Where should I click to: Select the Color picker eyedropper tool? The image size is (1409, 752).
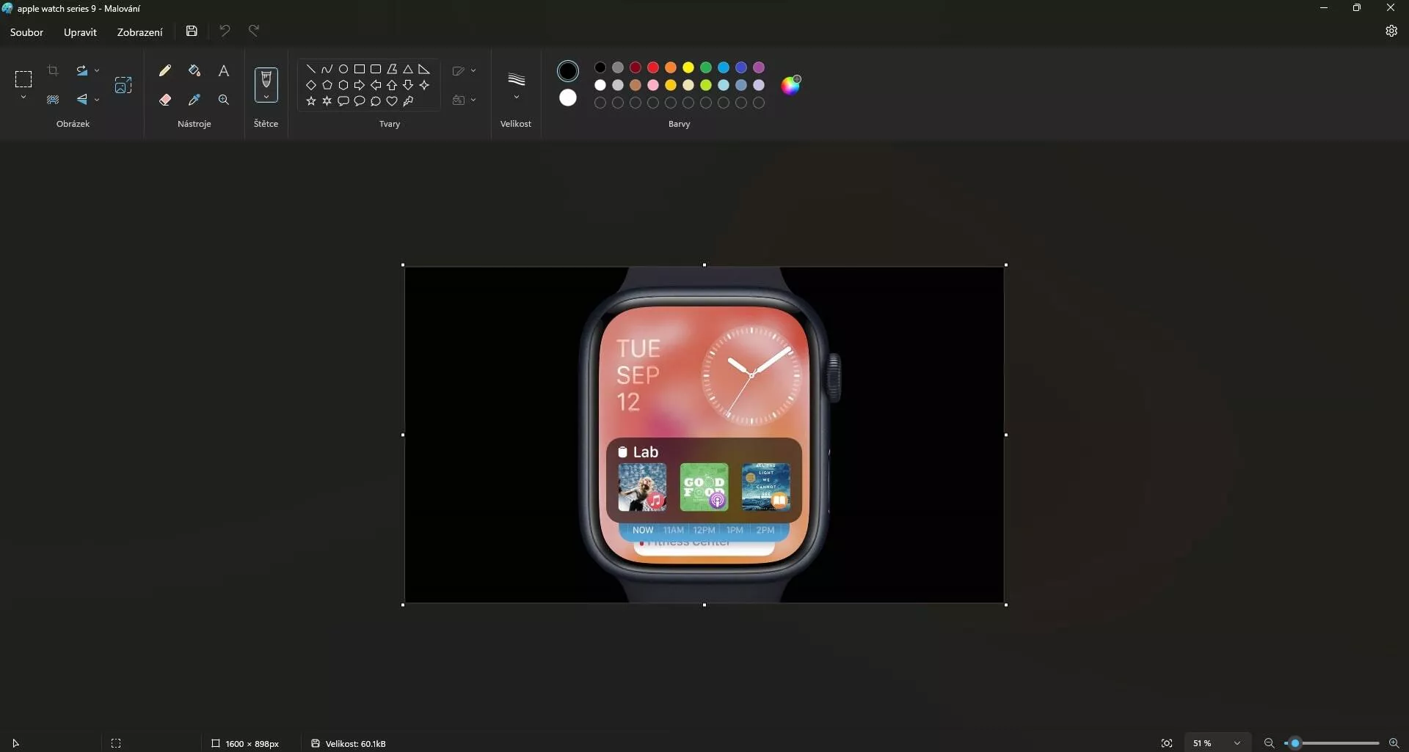pyautogui.click(x=194, y=100)
